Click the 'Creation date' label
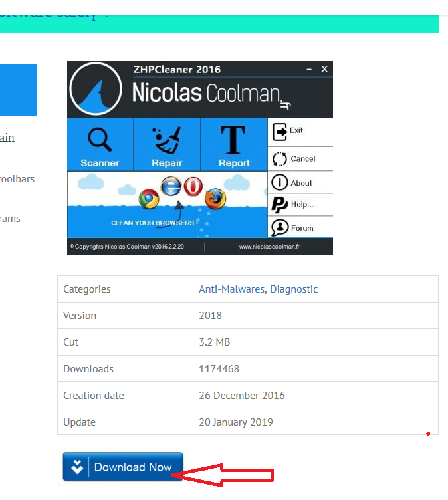448x500 pixels. (94, 396)
